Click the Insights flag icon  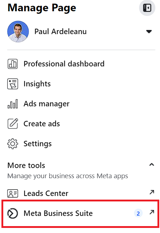click(13, 84)
